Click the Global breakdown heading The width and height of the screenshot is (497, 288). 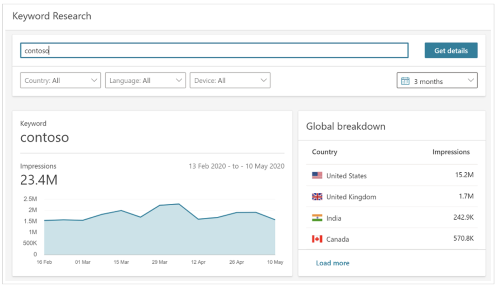tap(346, 126)
